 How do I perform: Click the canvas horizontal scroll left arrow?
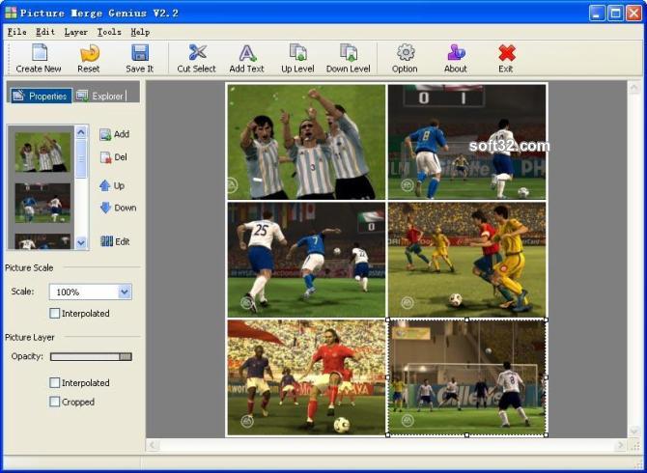coord(153,445)
